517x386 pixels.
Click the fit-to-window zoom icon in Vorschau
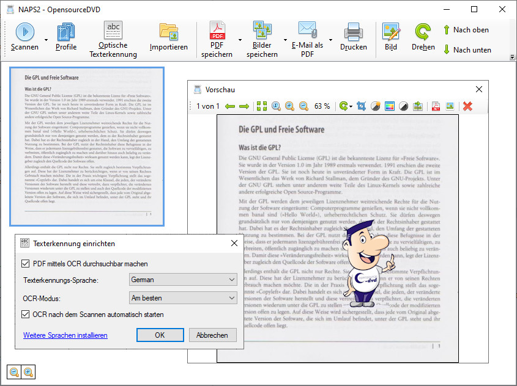click(x=262, y=106)
